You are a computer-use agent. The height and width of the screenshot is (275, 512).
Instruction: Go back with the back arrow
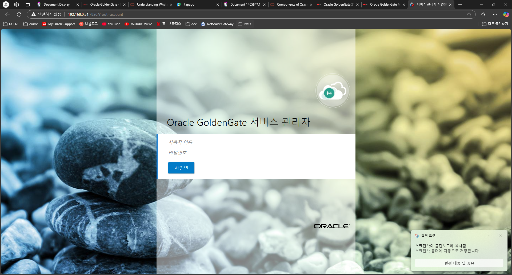pos(7,14)
